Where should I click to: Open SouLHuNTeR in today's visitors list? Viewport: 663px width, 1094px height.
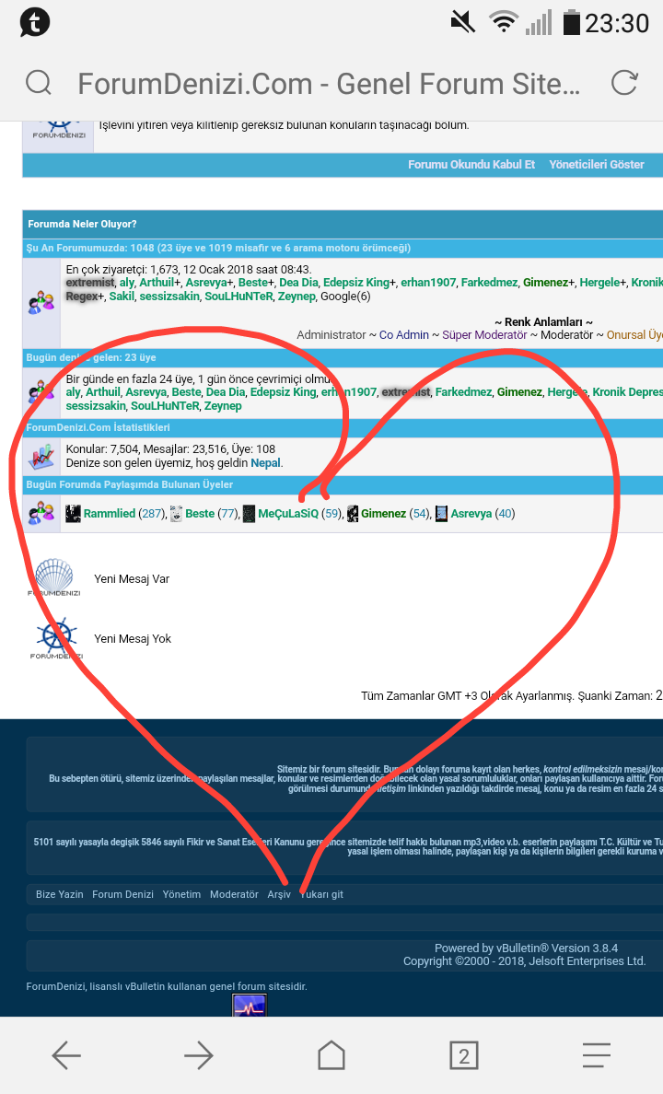pyautogui.click(x=165, y=406)
